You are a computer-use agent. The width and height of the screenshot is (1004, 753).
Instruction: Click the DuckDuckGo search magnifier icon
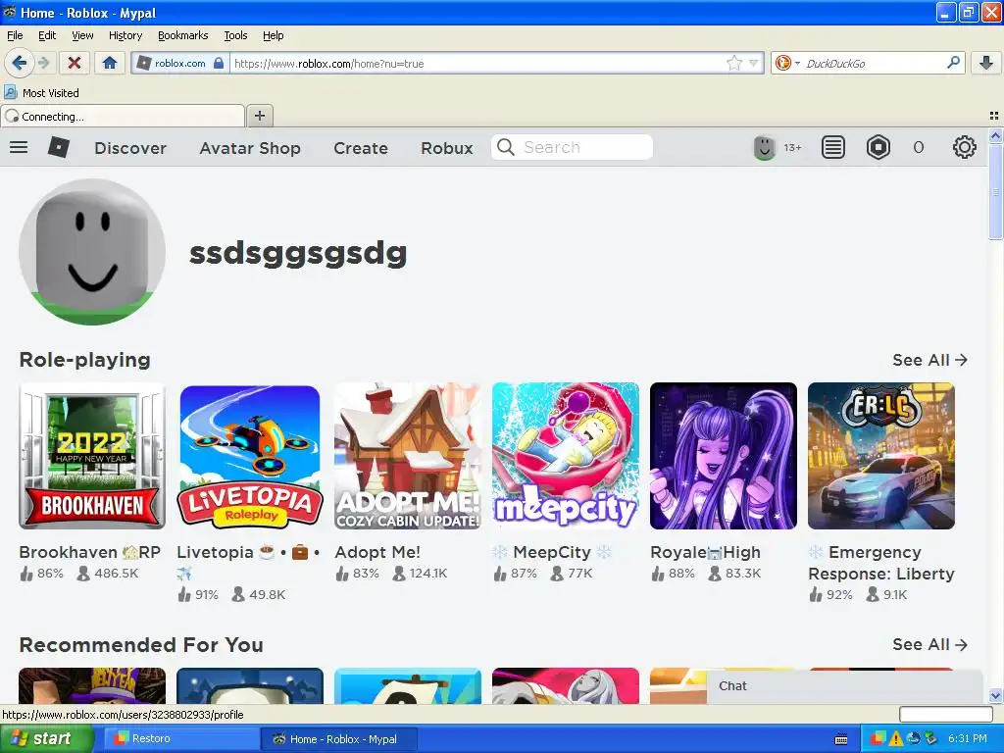pos(953,63)
